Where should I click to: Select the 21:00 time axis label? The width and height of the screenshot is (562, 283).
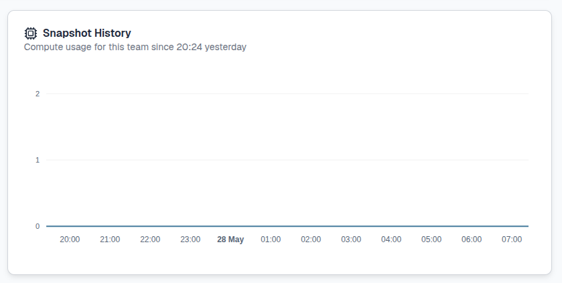tap(110, 240)
